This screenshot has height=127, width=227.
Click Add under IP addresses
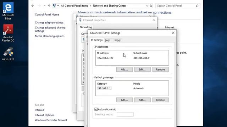(x=124, y=69)
